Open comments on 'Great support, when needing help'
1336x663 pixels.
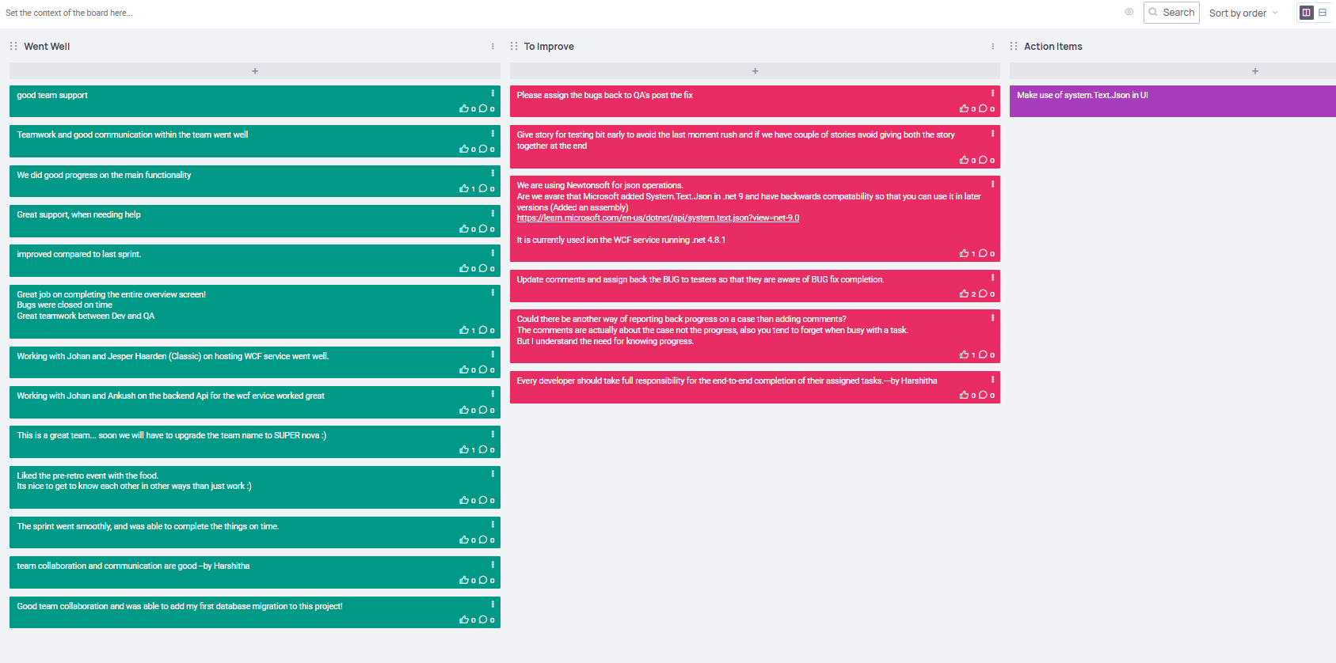[483, 229]
